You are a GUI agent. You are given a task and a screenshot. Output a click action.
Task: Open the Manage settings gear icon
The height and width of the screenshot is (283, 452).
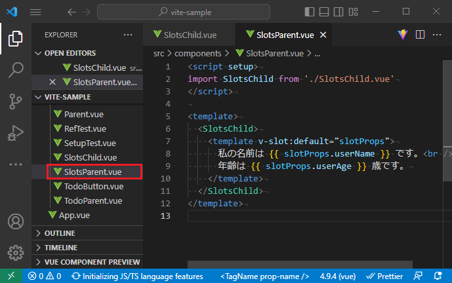pyautogui.click(x=16, y=253)
